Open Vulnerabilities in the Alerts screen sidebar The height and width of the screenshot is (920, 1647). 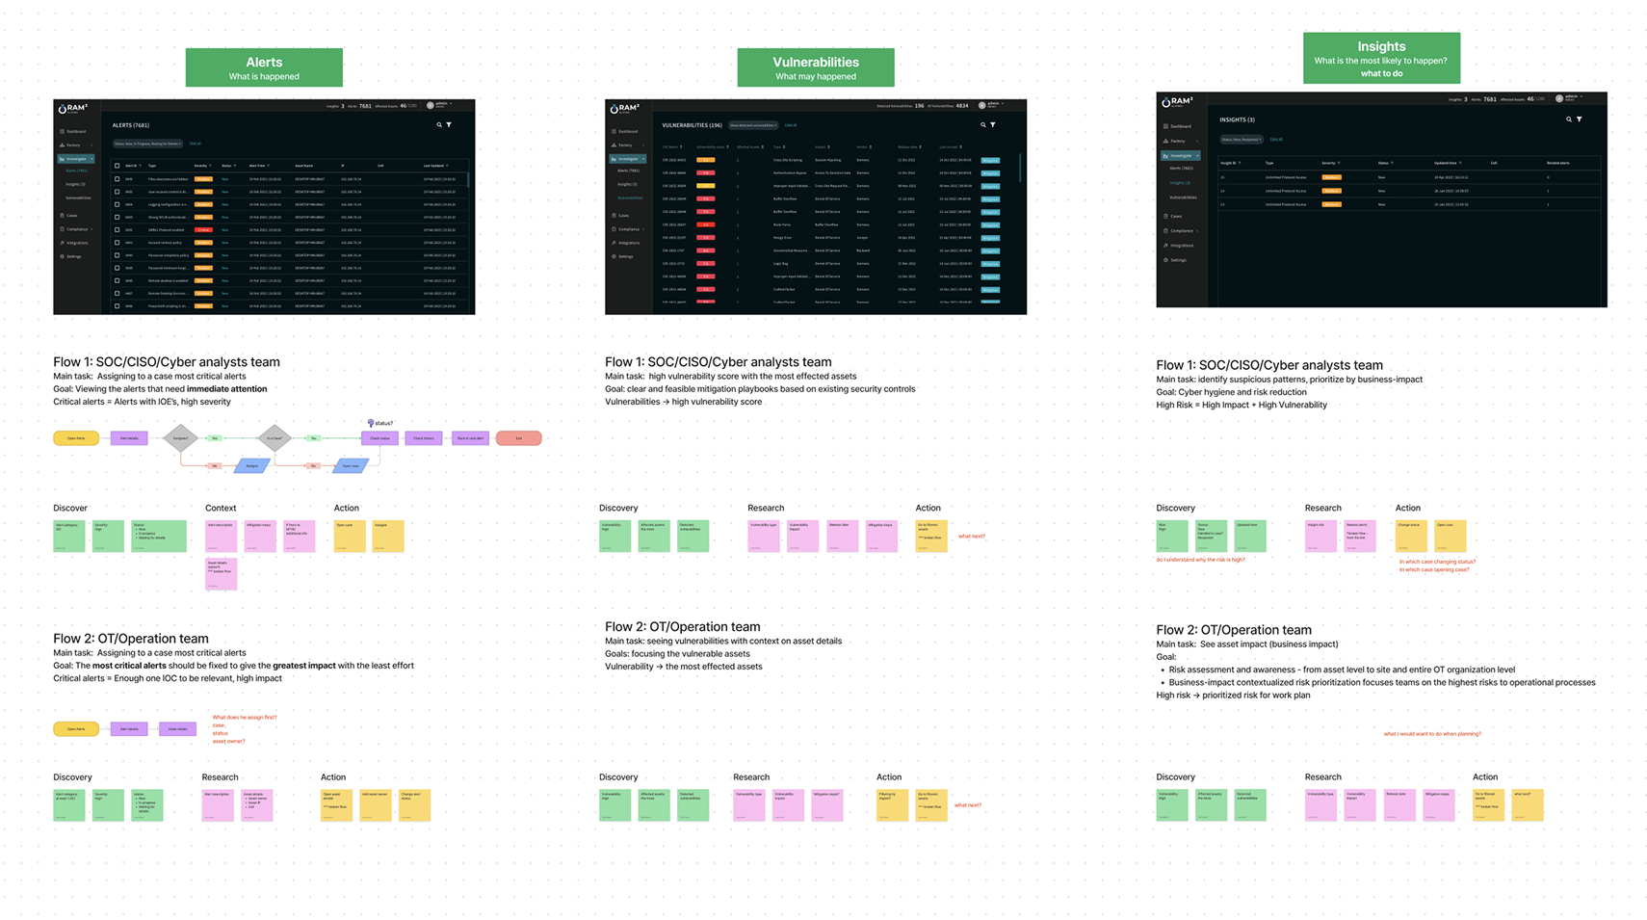(x=78, y=197)
